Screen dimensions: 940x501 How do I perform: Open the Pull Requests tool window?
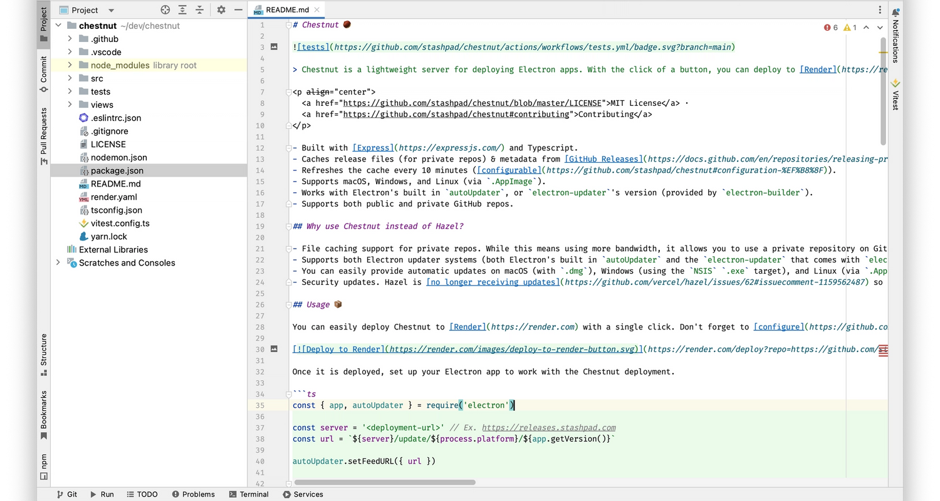[x=43, y=136]
